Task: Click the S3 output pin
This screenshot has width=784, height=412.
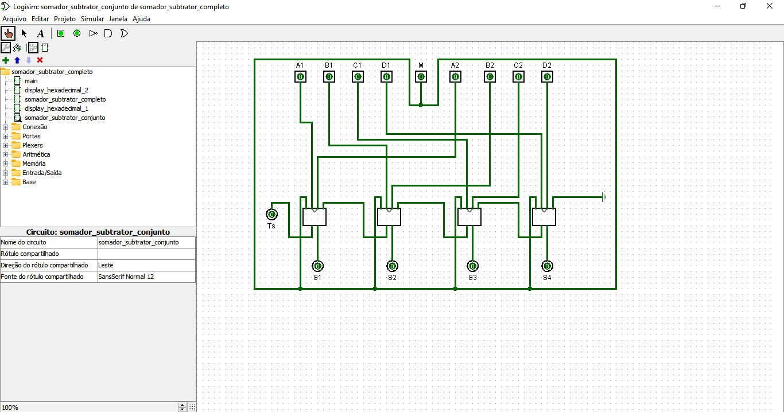Action: (x=472, y=266)
